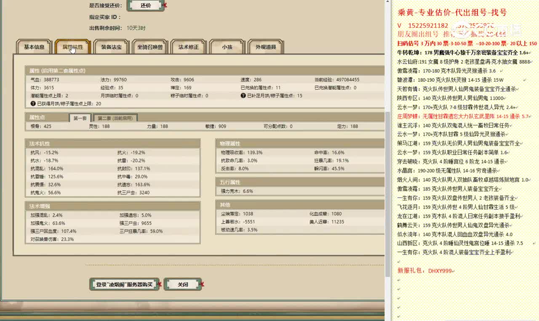Screen dimensions: 539x321
Task: Click the 当前经验: 497084455 value
Action: (x=337, y=80)
